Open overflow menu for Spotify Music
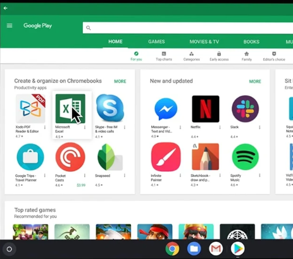 [259, 176]
